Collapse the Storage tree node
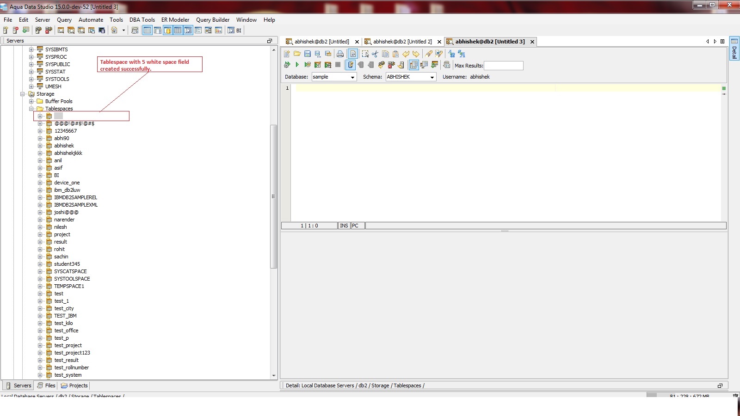This screenshot has height=416, width=740. [x=23, y=94]
